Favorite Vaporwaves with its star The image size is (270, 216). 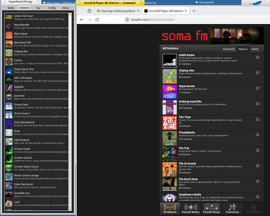coord(257,88)
